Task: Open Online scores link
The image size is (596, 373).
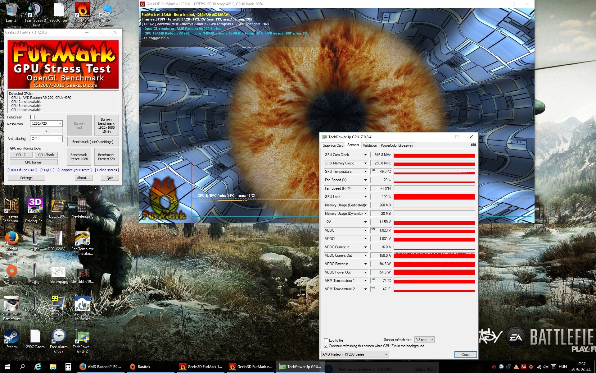Action: pyautogui.click(x=107, y=170)
